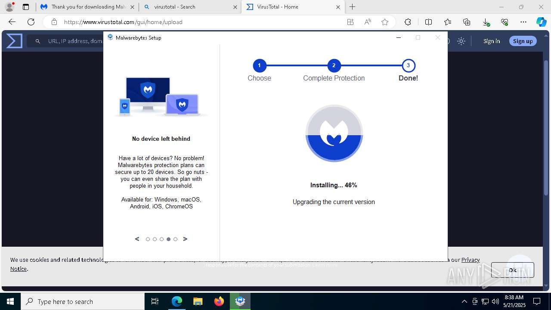Accept cookies with the Ok button
Screen dimensions: 551x310
point(513,270)
